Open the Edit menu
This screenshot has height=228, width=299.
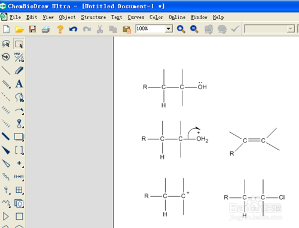pos(32,17)
